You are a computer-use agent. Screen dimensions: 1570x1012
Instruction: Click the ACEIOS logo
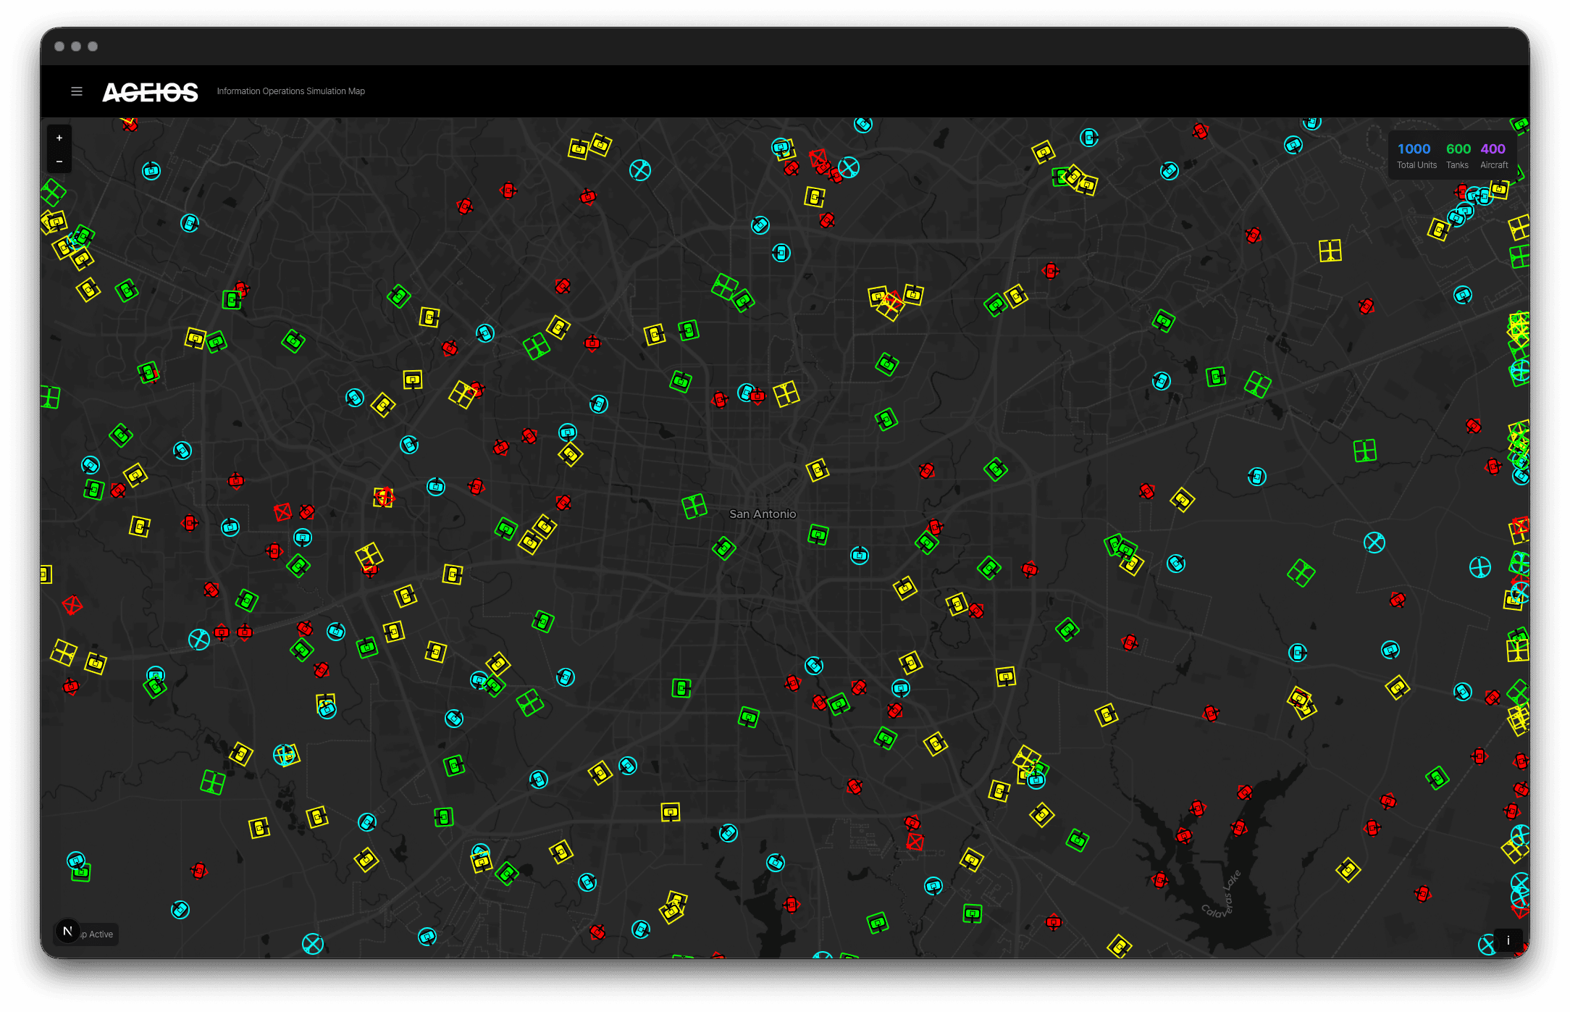click(150, 92)
